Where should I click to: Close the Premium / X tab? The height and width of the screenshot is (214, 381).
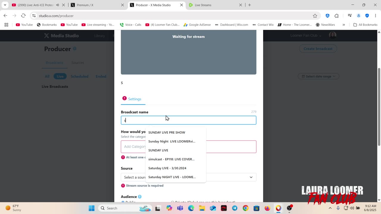122,5
